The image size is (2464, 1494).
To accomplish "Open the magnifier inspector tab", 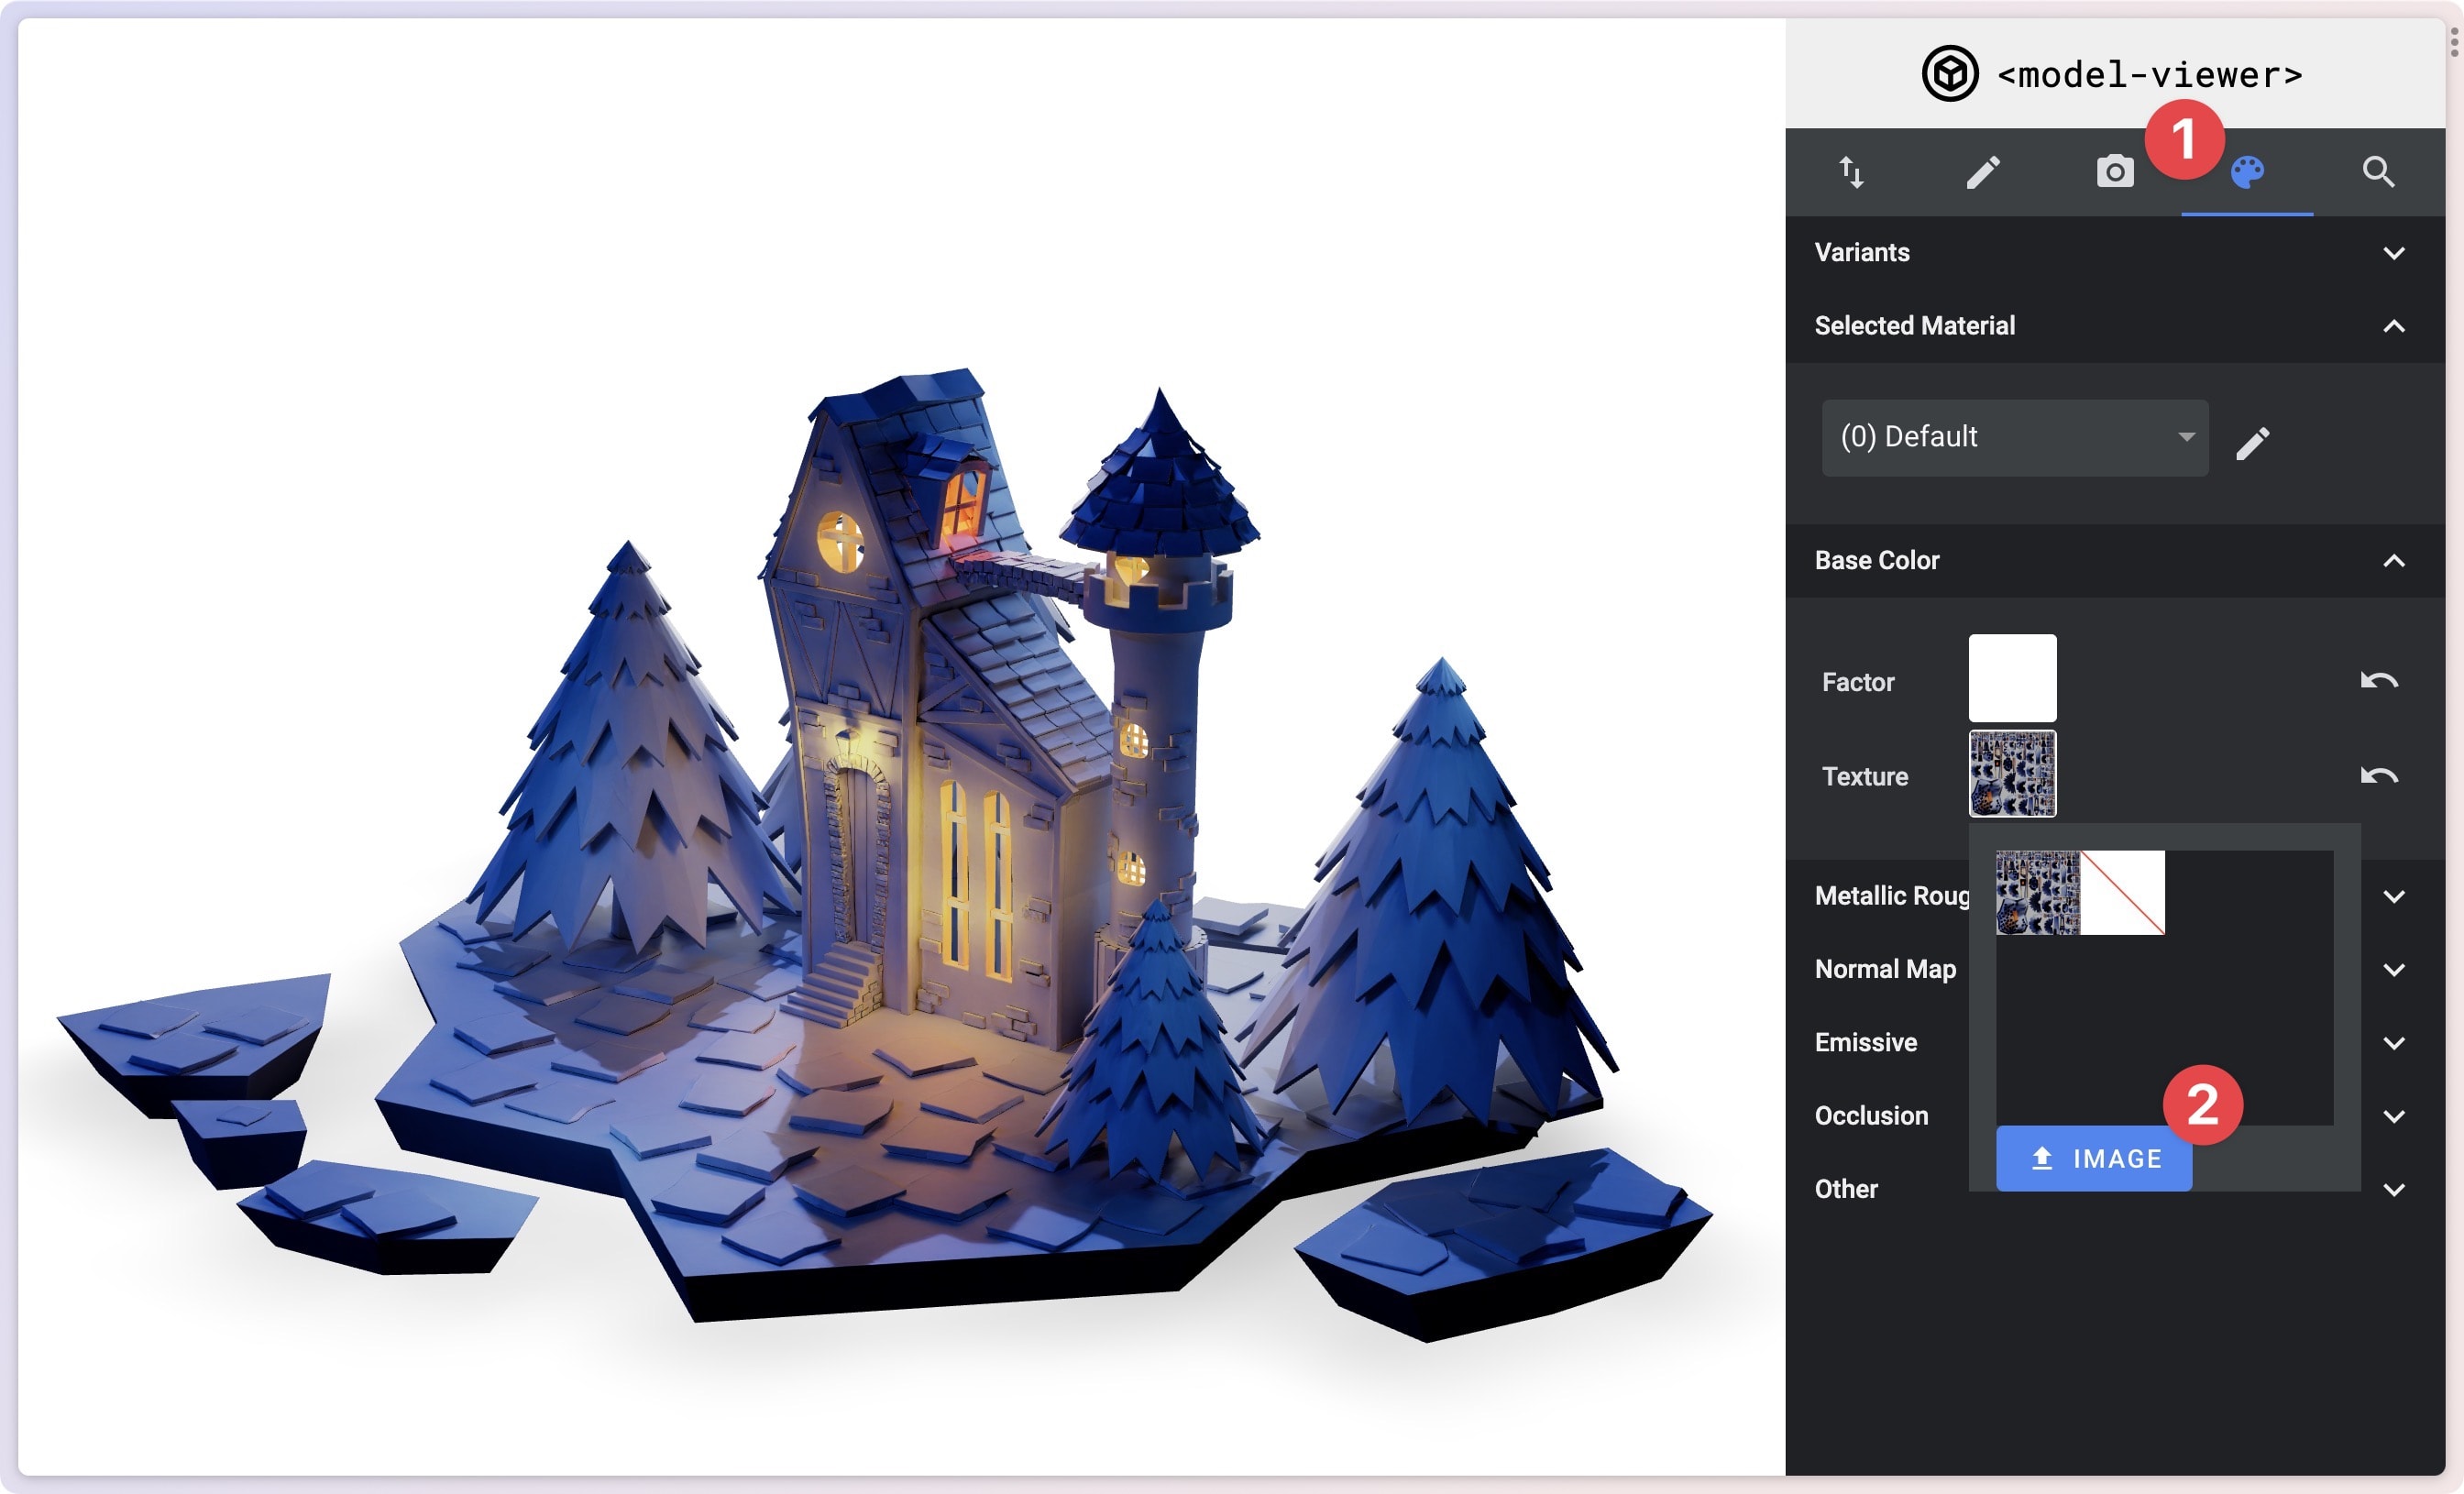I will [2379, 172].
